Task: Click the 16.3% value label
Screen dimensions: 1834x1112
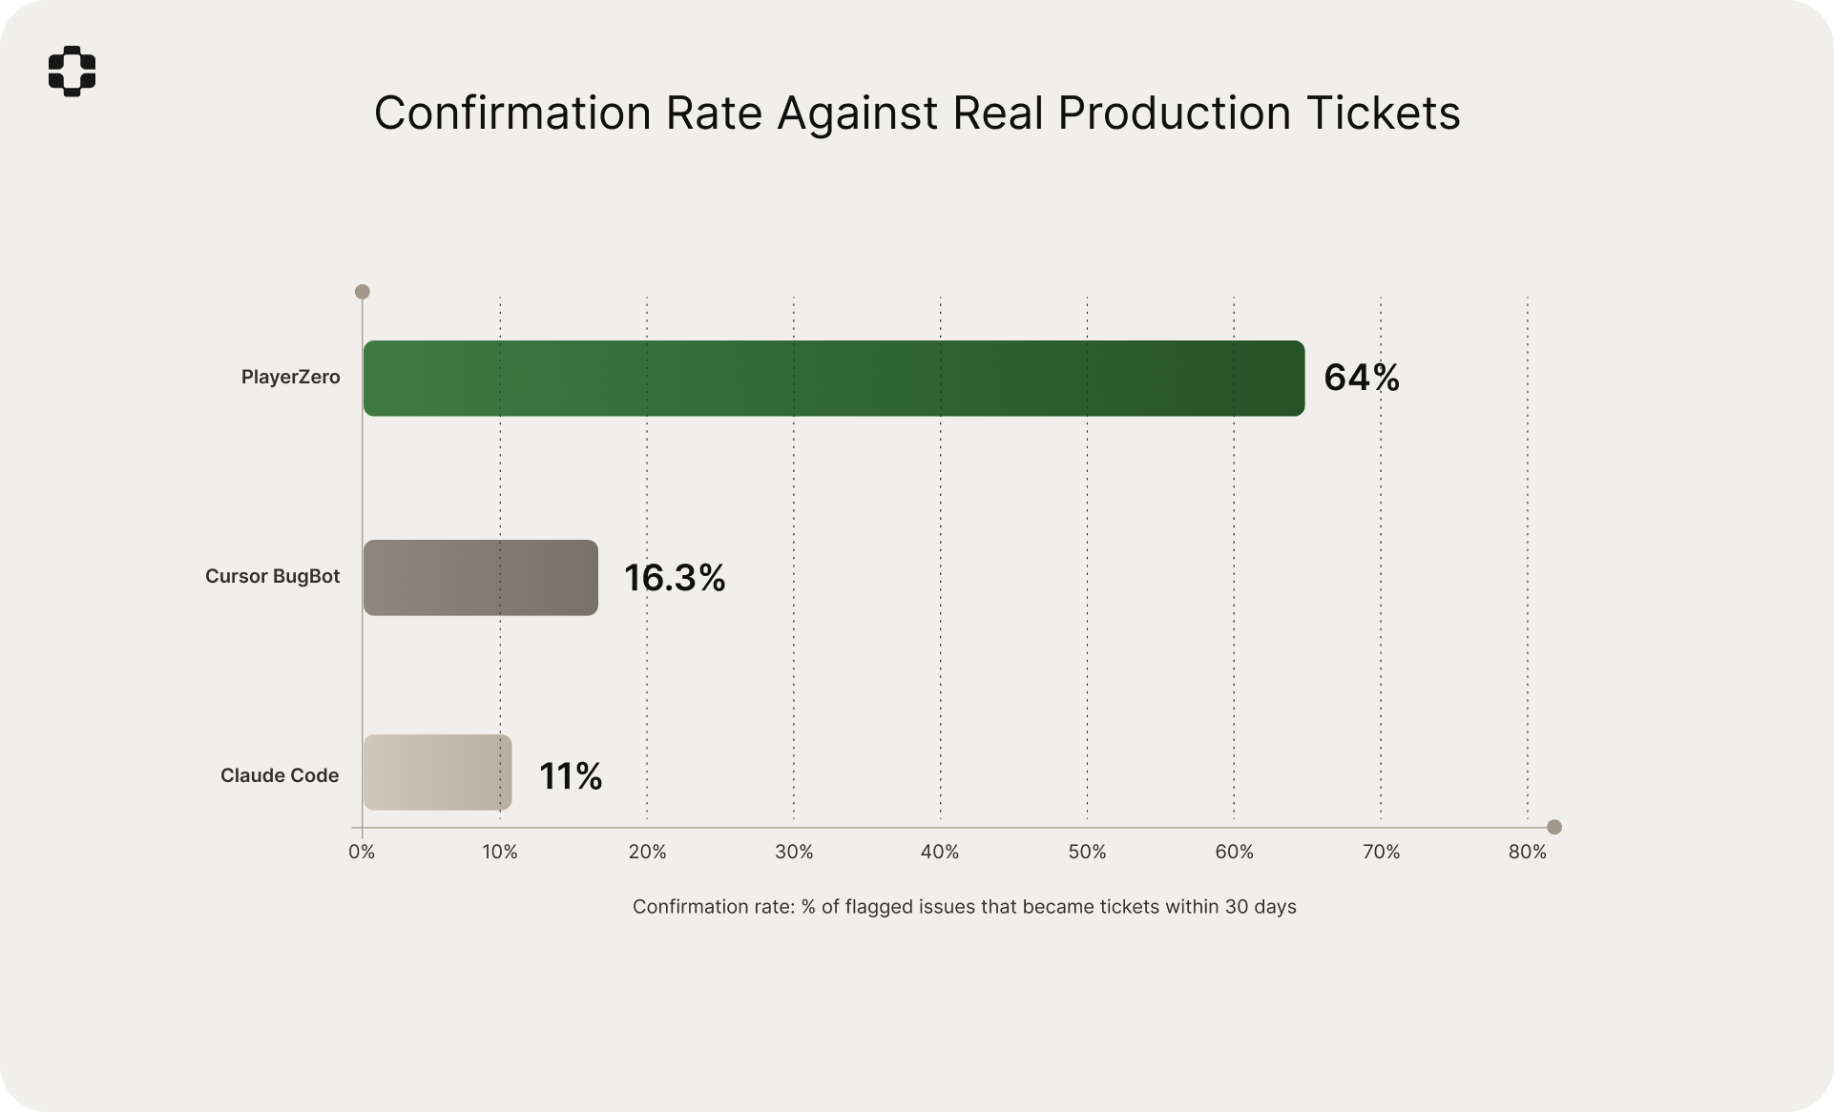Action: point(675,578)
